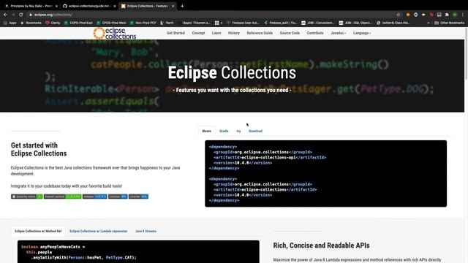Expand the Javadoc dropdown menu
This screenshot has width=468, height=263.
[x=338, y=33]
